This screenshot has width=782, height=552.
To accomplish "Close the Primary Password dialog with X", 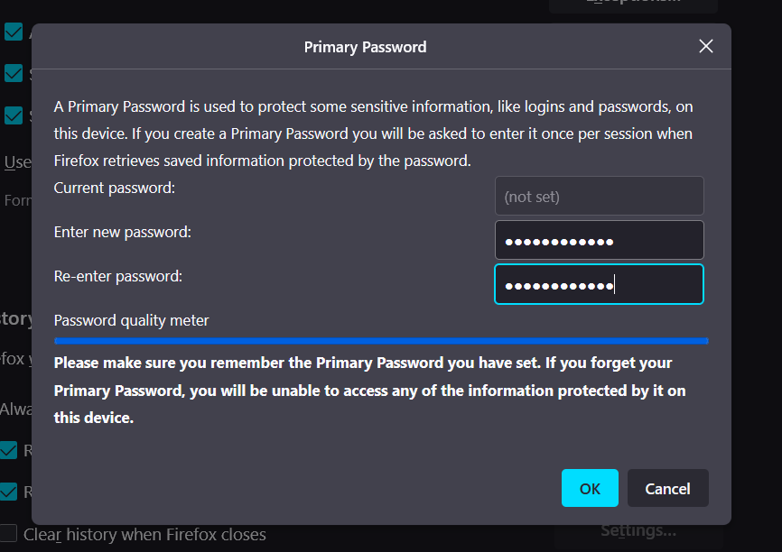I will [706, 46].
